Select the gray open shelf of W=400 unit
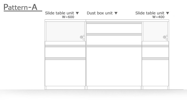The width and height of the screenshot is (187, 100). (155, 31)
